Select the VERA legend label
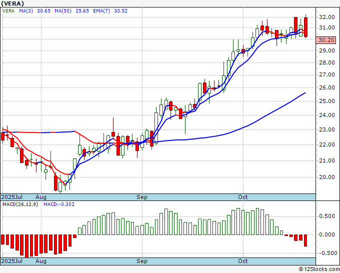 point(8,11)
